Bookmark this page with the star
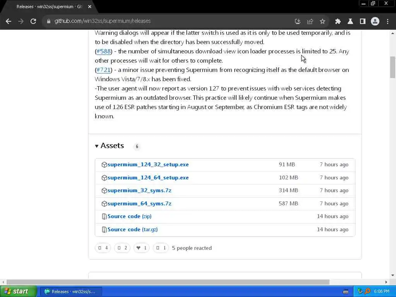 [322, 22]
